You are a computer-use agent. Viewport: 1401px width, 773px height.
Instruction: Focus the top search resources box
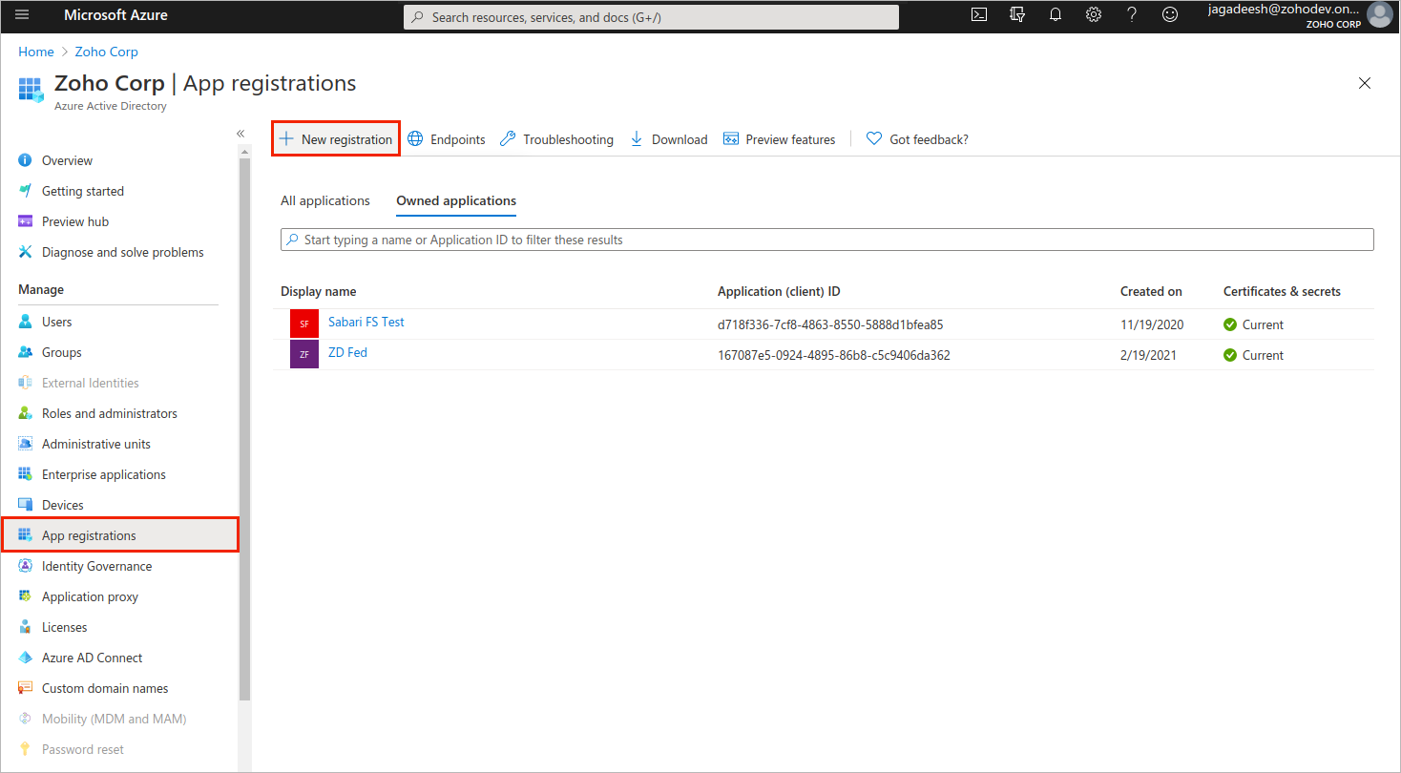(x=651, y=17)
